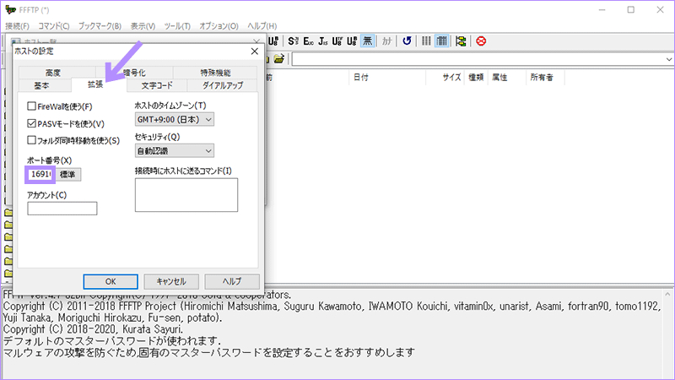The image size is (675, 380).
Task: Click the blue refresh arrow icon
Action: pyautogui.click(x=407, y=41)
